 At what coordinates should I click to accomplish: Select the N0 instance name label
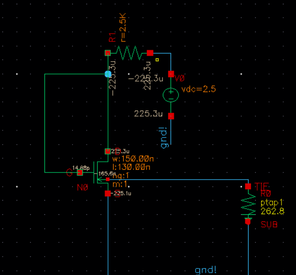pos(83,187)
